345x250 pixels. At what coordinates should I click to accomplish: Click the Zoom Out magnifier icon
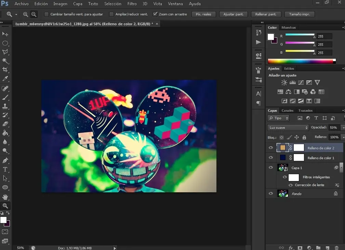[x=34, y=14]
